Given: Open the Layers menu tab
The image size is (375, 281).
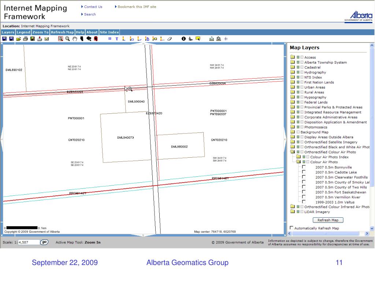Looking at the screenshot, I should (8, 32).
